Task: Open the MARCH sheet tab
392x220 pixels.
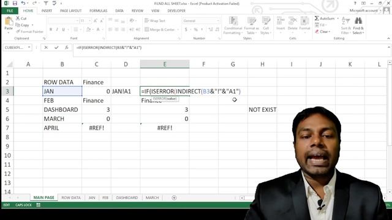Action: [x=152, y=197]
